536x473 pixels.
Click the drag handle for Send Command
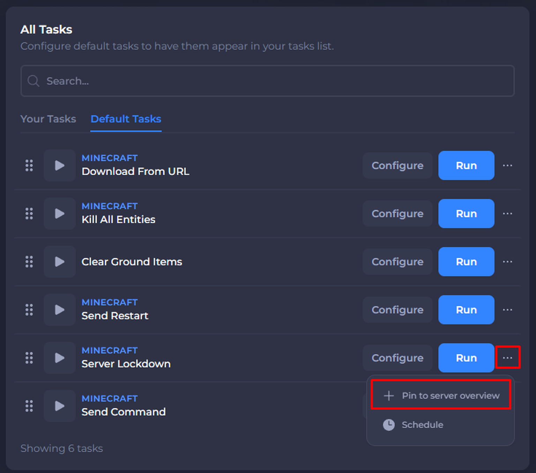click(29, 406)
